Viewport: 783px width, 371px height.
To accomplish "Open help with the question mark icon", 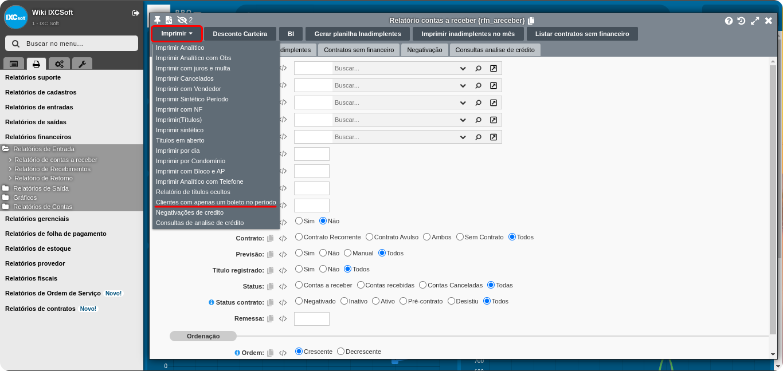I will [x=729, y=21].
